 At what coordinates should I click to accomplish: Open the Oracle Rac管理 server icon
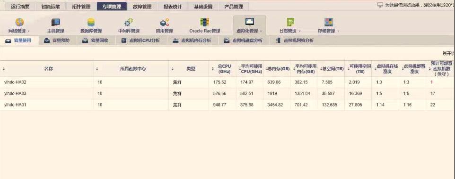tap(205, 22)
